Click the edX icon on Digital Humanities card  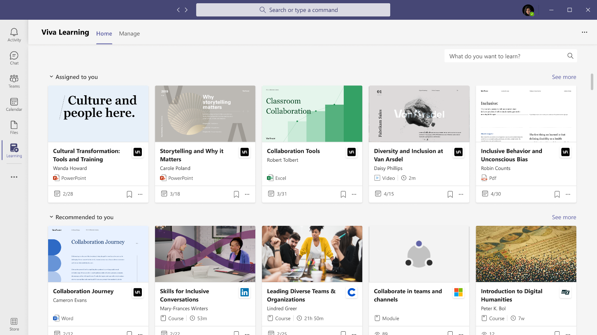(x=565, y=292)
